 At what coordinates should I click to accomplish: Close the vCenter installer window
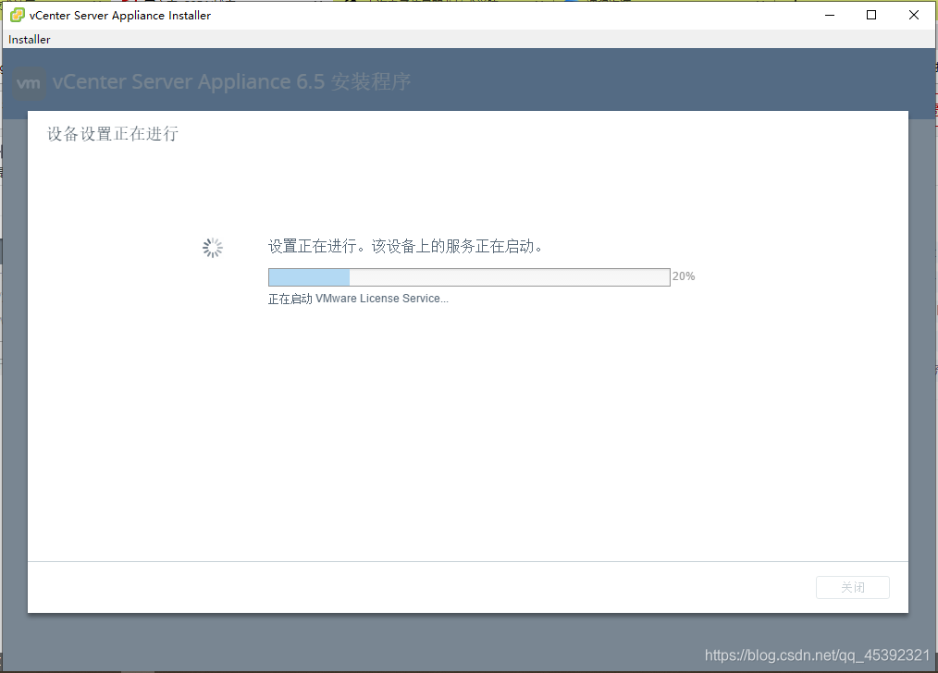point(913,15)
